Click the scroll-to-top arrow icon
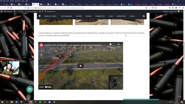The height and width of the screenshot is (104, 185). pos(180,96)
